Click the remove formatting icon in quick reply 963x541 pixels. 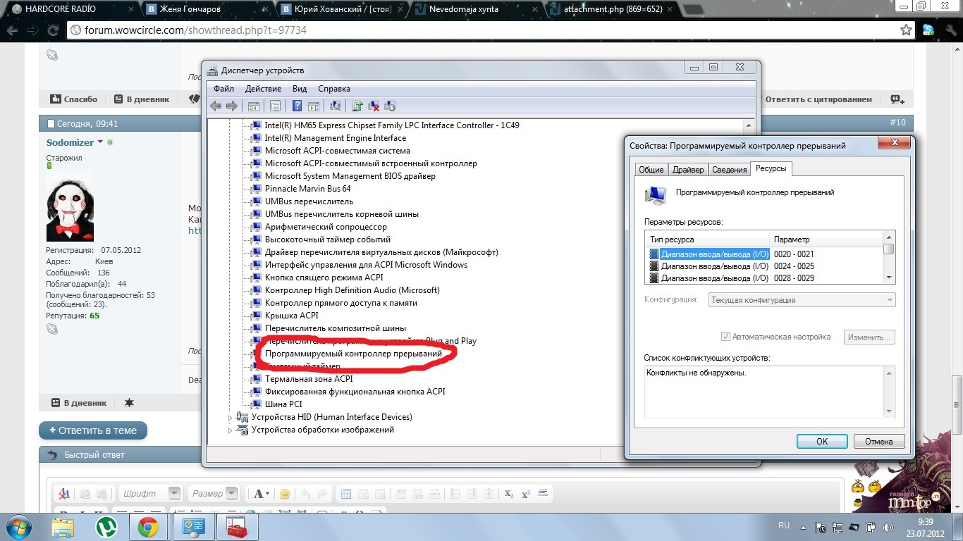(x=64, y=494)
